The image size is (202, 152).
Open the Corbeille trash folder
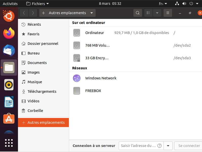(35, 111)
